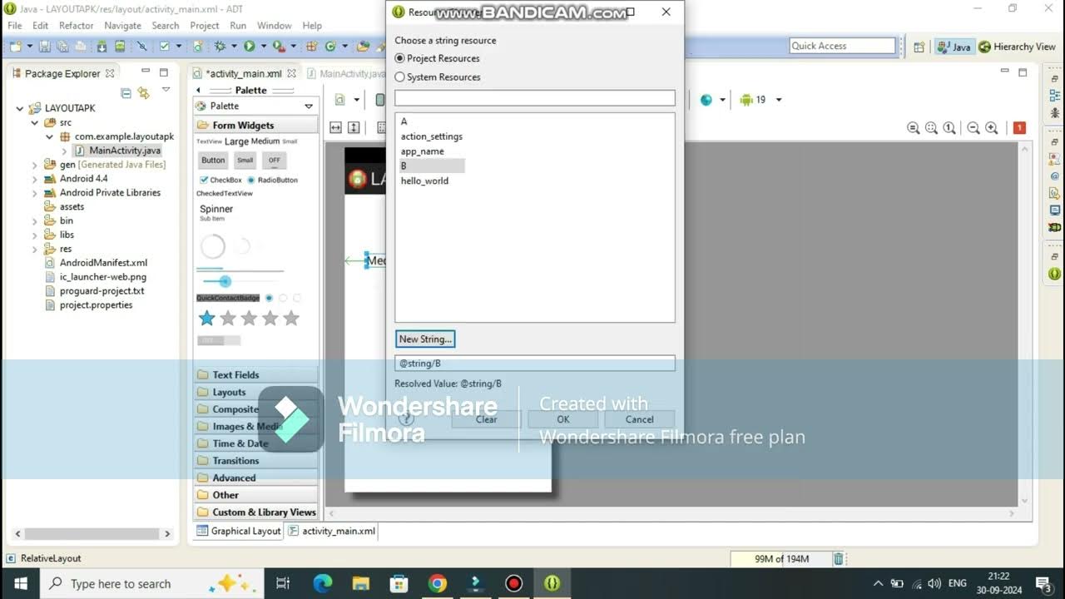Open the Palette dropdown arrow
The image size is (1065, 599).
pos(309,106)
